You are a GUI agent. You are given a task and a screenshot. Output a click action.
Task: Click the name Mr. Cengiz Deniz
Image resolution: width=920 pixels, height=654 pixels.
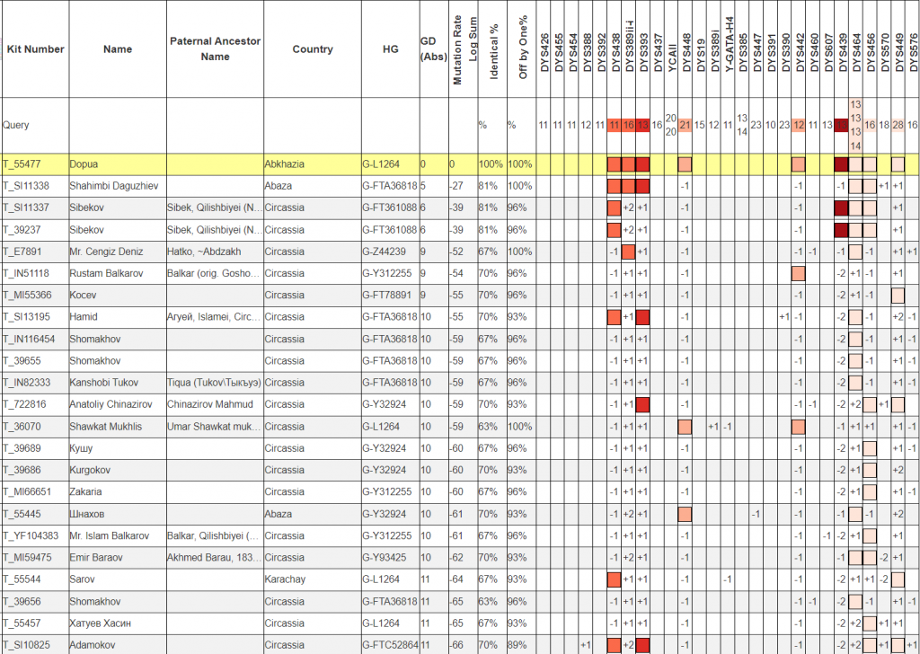click(106, 252)
